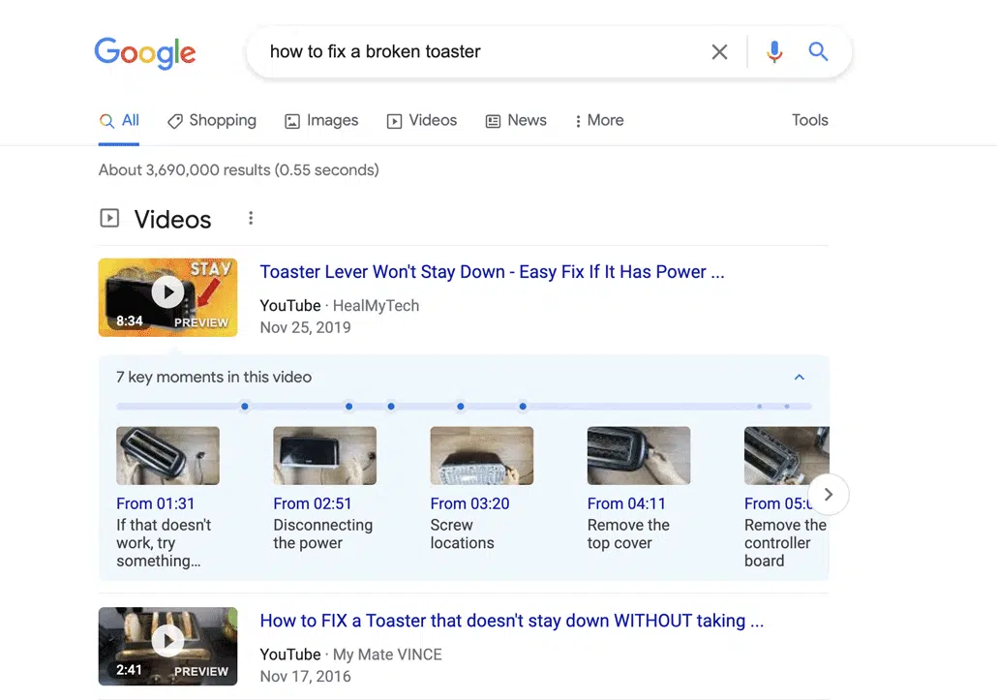The height and width of the screenshot is (700, 997).
Task: Open Videos section three-dot options
Action: (x=251, y=219)
